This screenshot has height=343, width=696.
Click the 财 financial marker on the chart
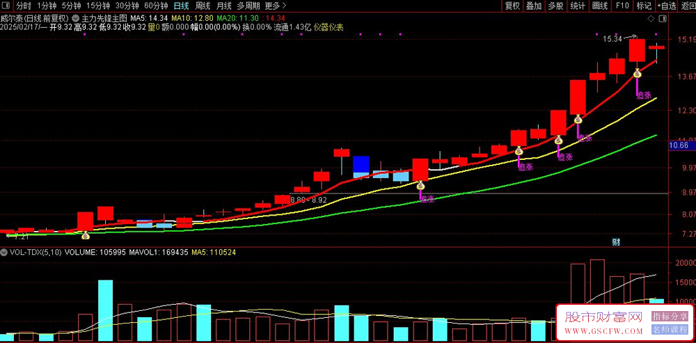616,242
